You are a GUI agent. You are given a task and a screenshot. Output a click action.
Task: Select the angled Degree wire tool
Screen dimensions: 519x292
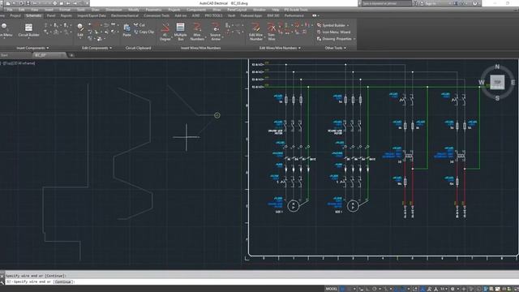pos(165,32)
